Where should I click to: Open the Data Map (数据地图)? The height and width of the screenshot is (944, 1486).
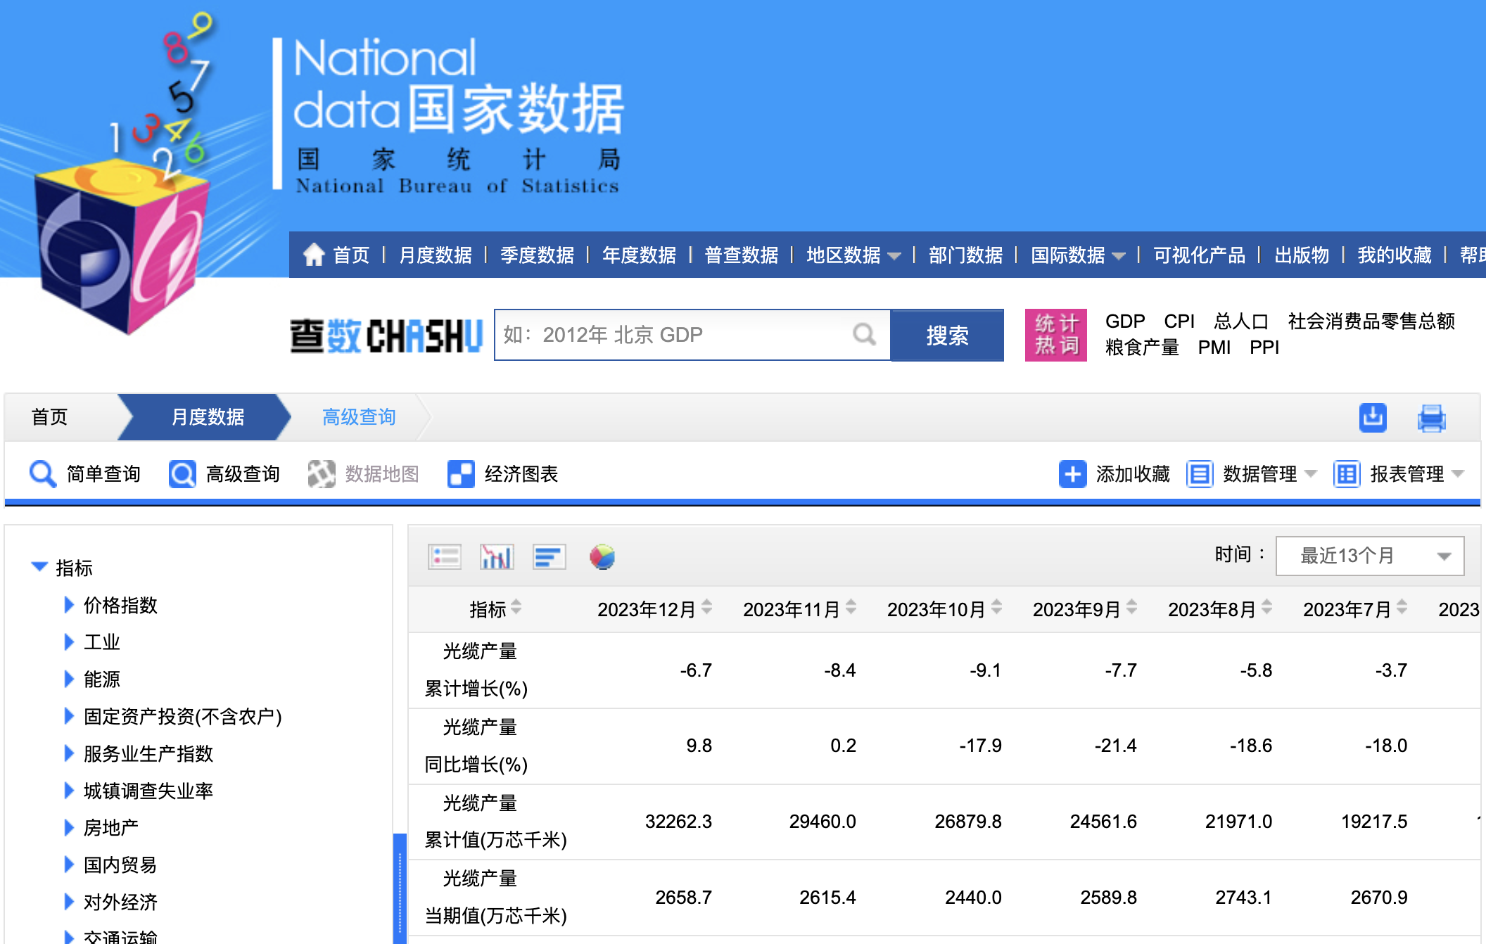click(363, 473)
